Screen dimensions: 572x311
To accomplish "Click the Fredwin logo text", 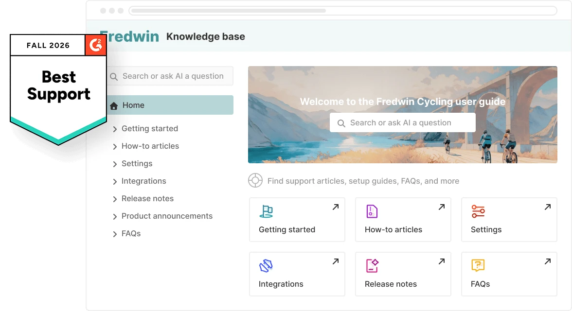I will click(129, 36).
